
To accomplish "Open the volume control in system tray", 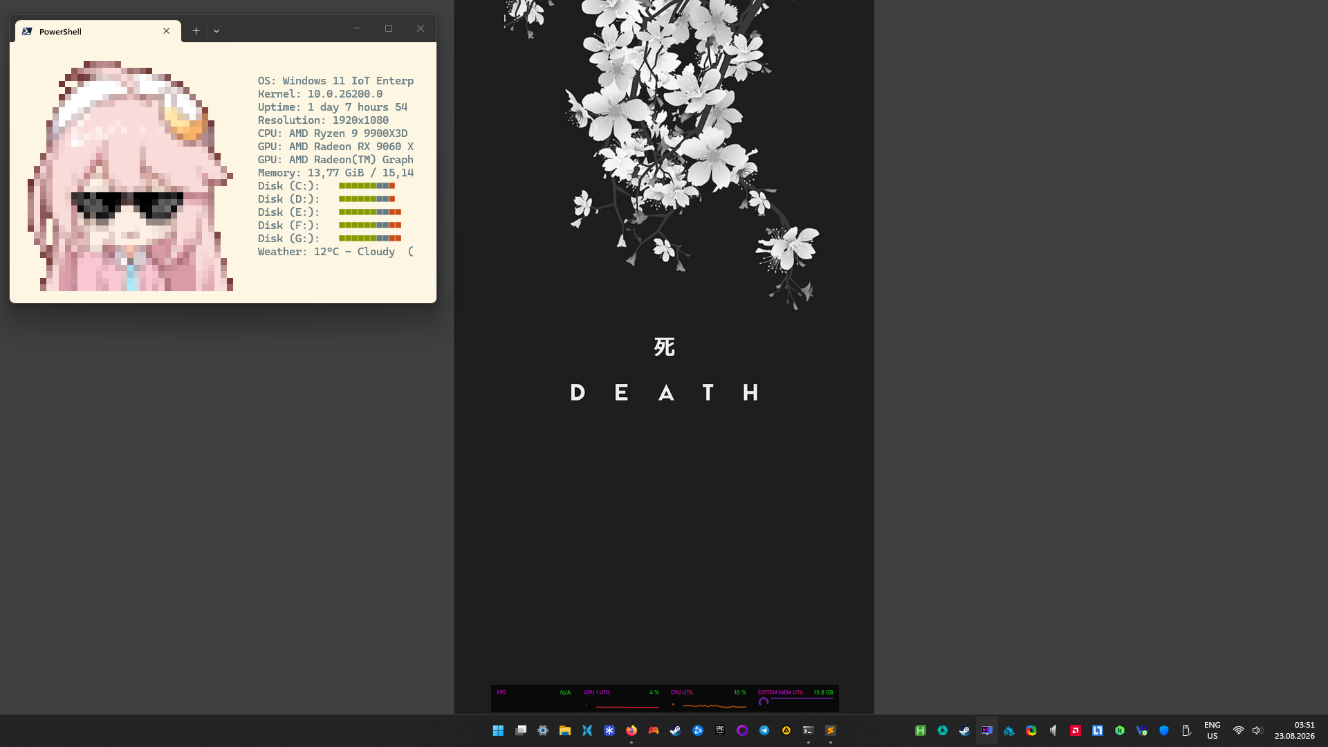I will tap(1257, 730).
